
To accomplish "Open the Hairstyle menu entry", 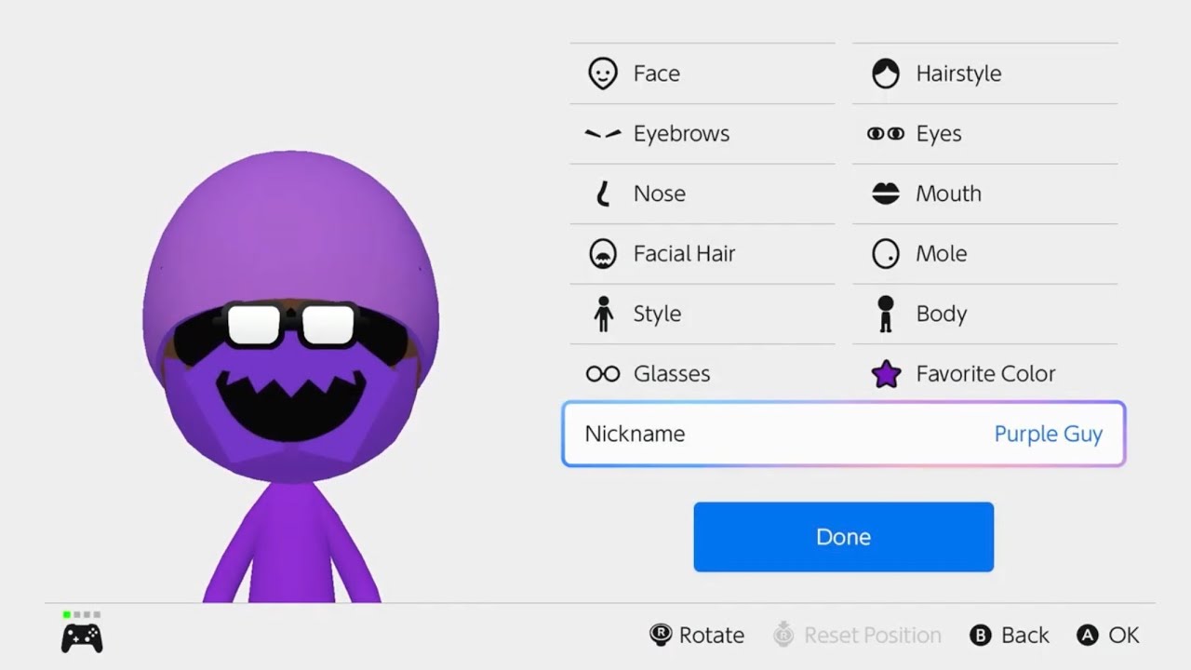I will tap(985, 74).
